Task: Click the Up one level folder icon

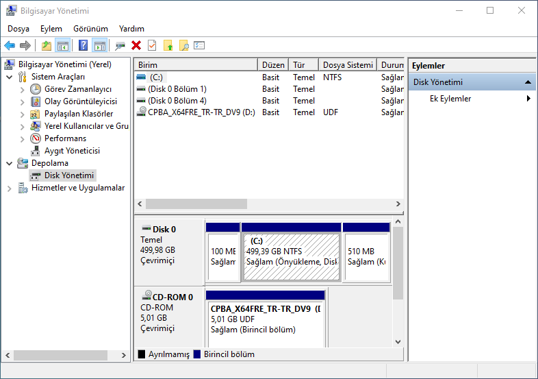Action: point(47,45)
